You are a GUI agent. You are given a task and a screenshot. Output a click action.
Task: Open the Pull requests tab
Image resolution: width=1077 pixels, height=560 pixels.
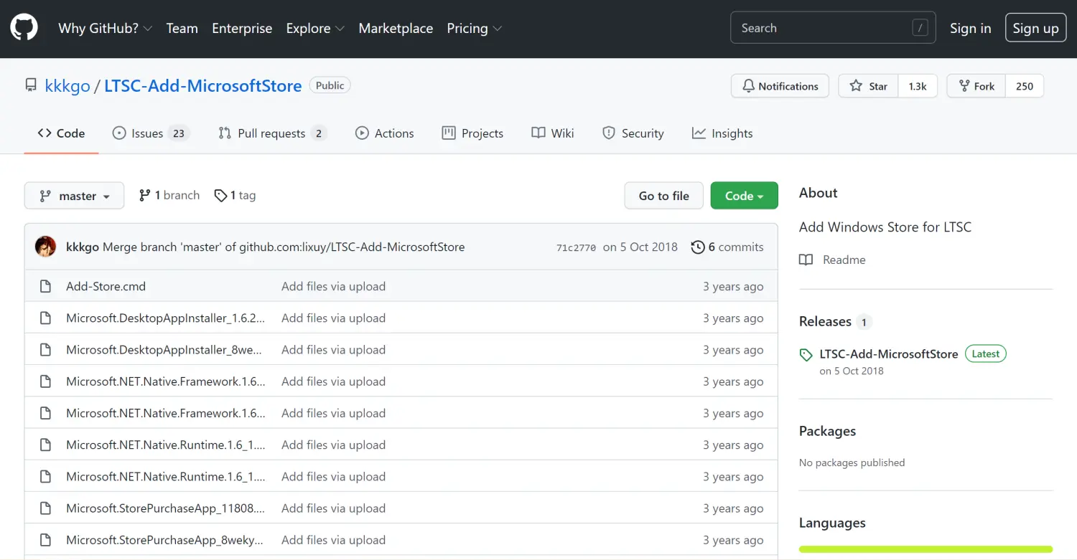(x=271, y=133)
